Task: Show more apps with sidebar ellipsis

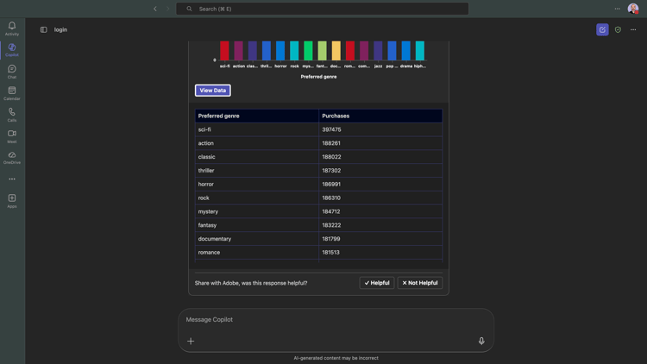Action: coord(12,179)
